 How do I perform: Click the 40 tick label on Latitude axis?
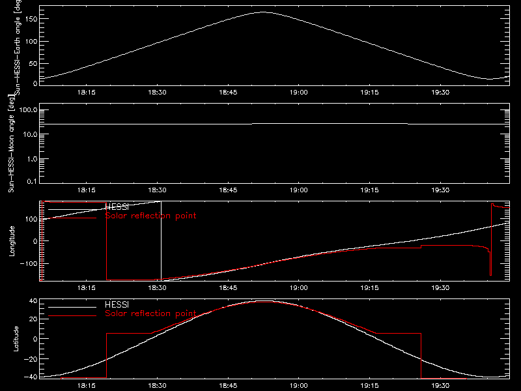pyautogui.click(x=33, y=301)
